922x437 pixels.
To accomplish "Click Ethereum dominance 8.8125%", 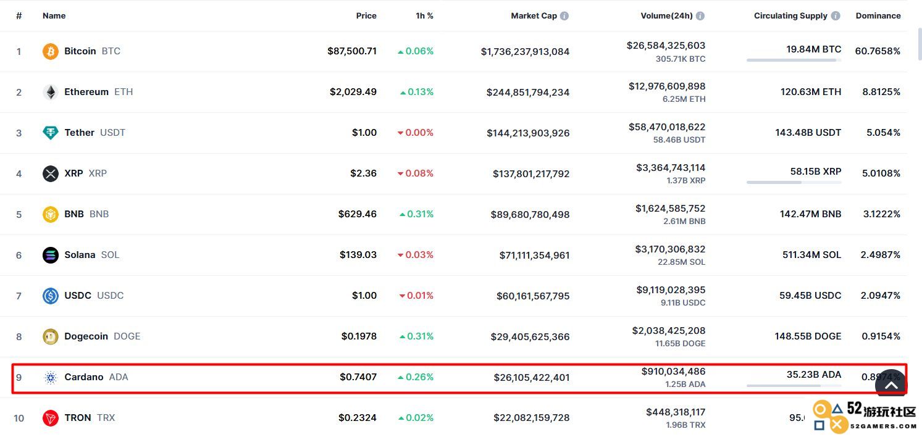I will [881, 92].
